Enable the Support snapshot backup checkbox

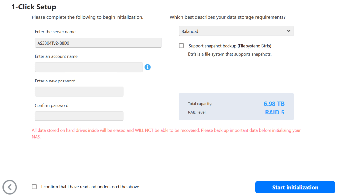(181, 46)
